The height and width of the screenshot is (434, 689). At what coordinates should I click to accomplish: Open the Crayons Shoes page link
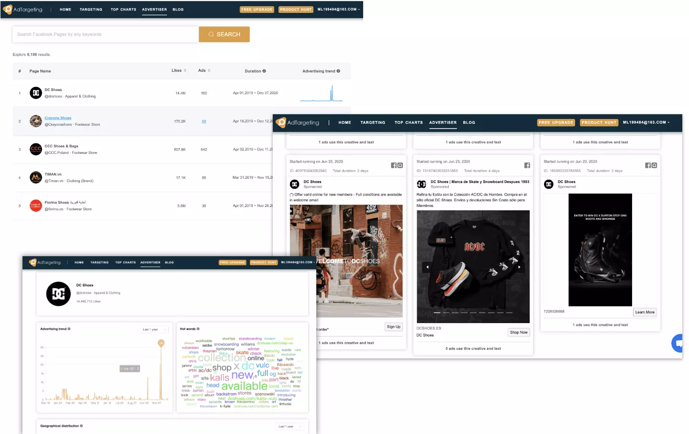pyautogui.click(x=57, y=118)
